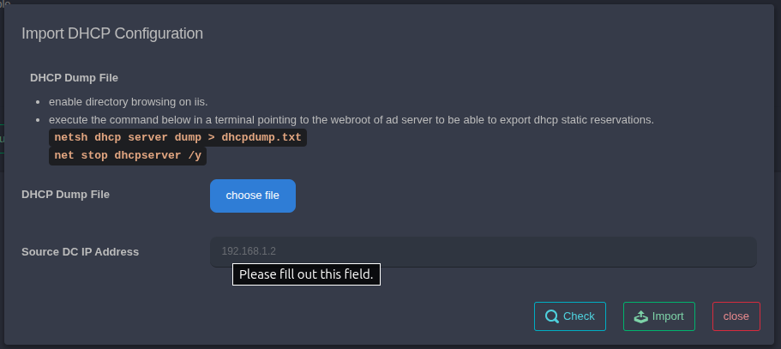Click the net stop dhcpserver command

tap(128, 155)
